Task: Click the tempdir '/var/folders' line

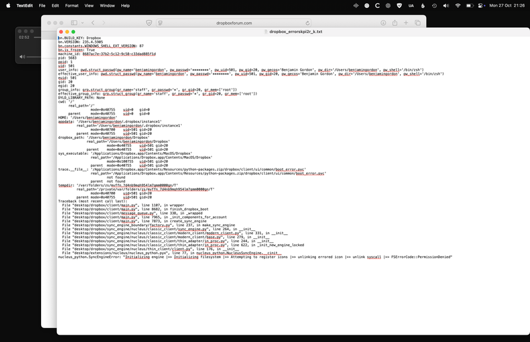Action: [118, 185]
